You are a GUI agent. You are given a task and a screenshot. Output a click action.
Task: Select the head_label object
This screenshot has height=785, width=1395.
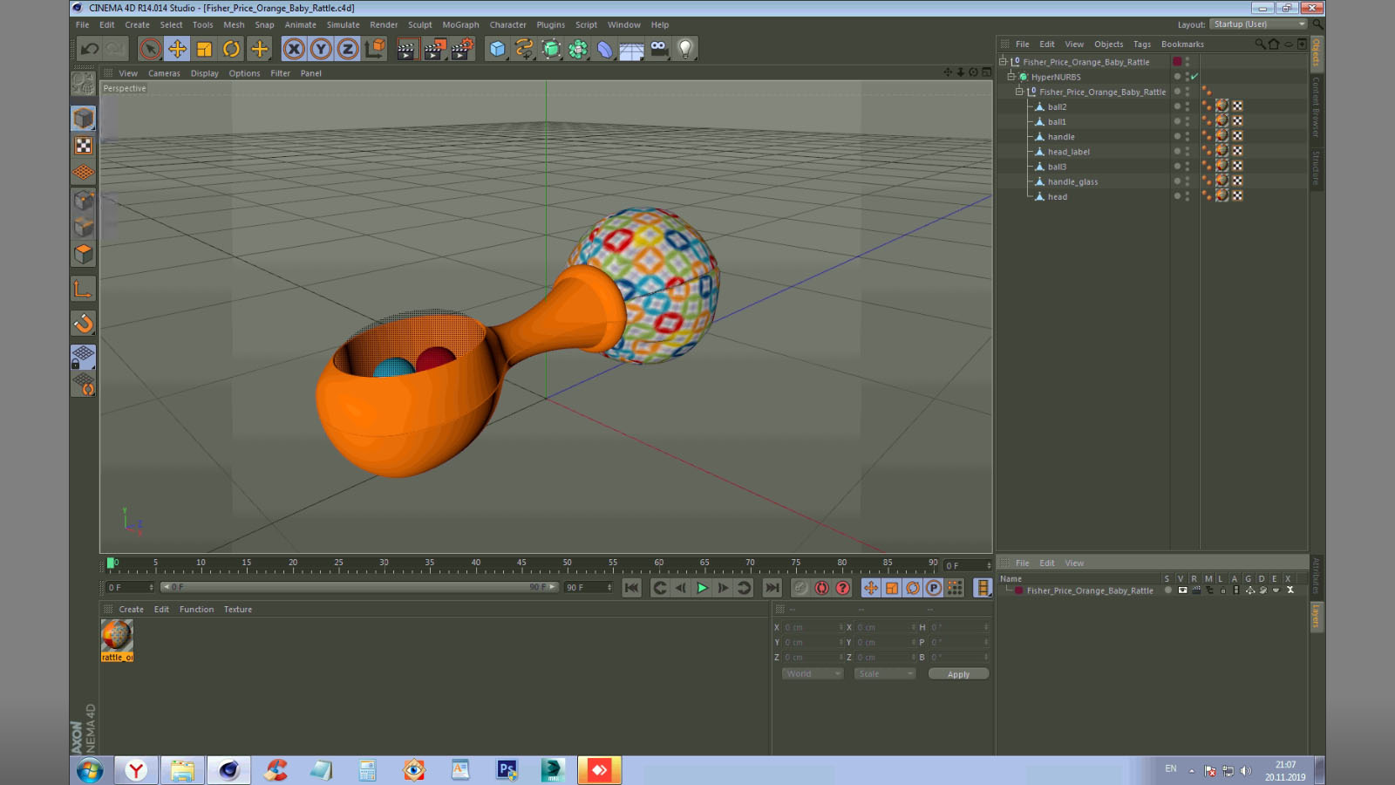point(1068,152)
